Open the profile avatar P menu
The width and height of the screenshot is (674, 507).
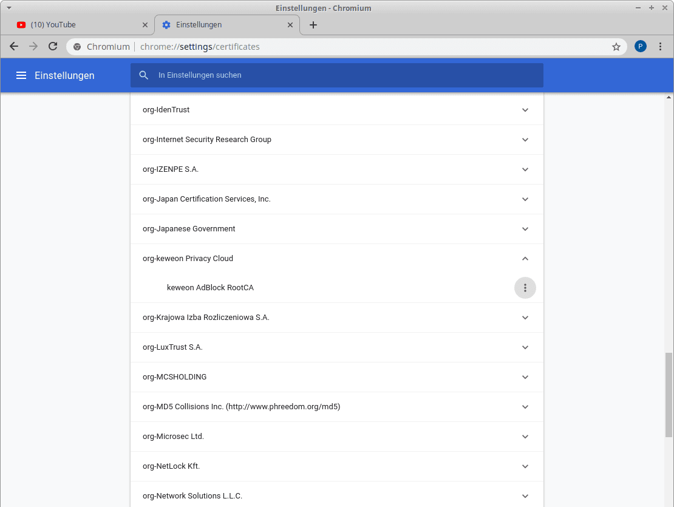coord(640,46)
